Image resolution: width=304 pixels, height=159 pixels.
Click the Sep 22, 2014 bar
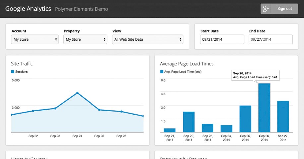pyautogui.click(x=189, y=122)
